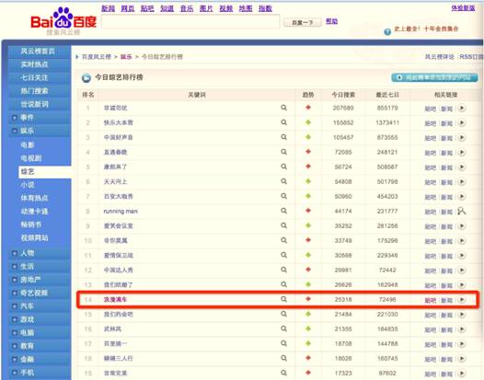Open the 娱乐 breadcrumb link
The height and width of the screenshot is (380, 484).
126,57
